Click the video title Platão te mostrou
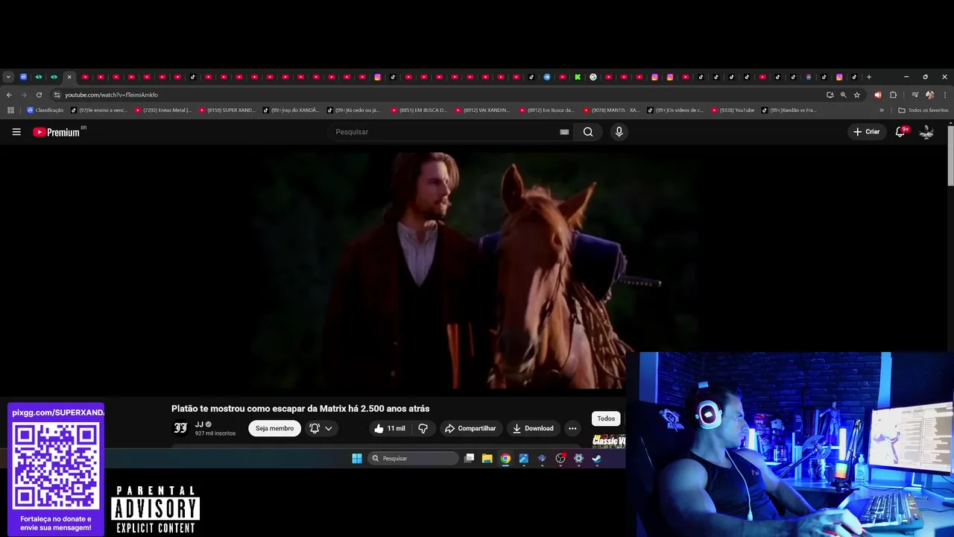This screenshot has height=537, width=954. pos(300,409)
